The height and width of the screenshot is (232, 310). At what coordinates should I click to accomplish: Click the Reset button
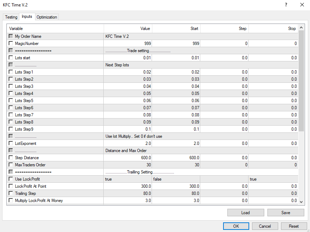pyautogui.click(x=294, y=226)
